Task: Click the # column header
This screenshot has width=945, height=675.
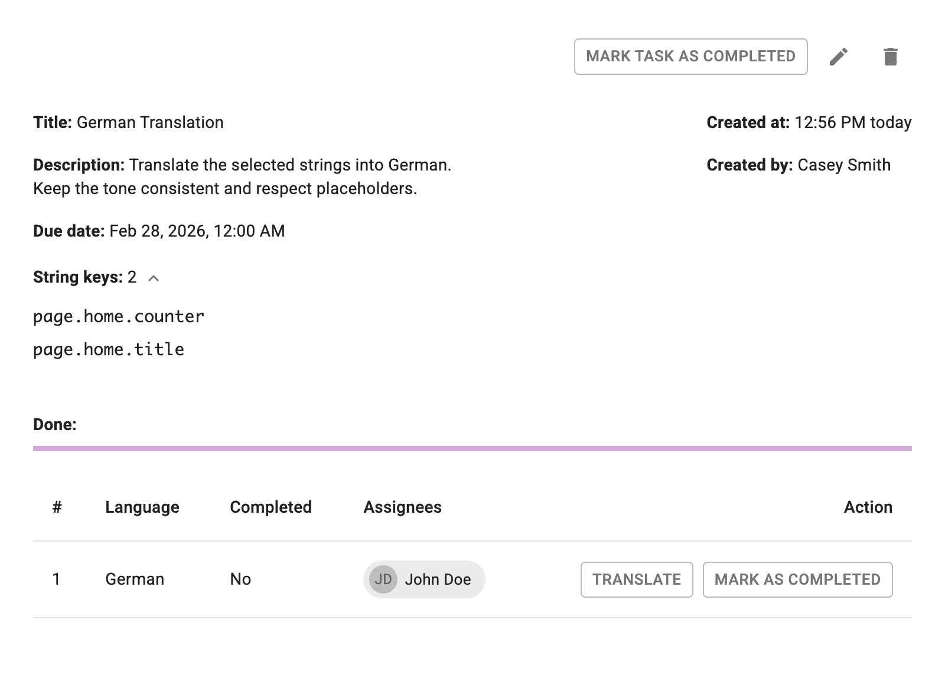Action: tap(57, 507)
